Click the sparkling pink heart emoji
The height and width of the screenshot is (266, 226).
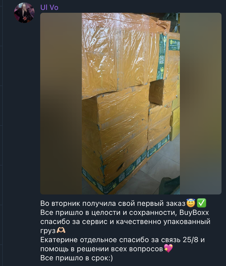coord(169,248)
